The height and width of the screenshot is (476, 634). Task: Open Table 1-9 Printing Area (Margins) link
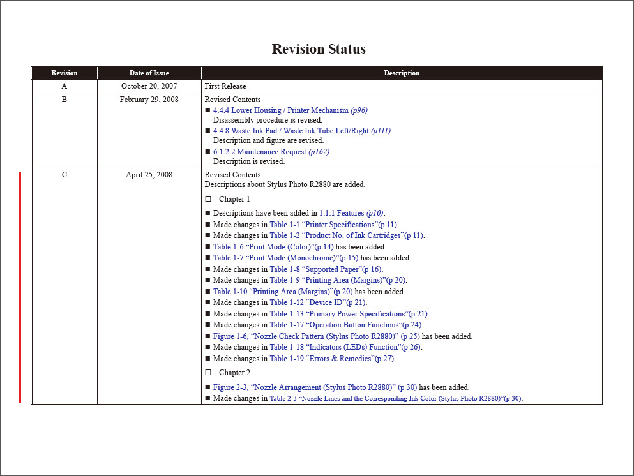coord(337,280)
